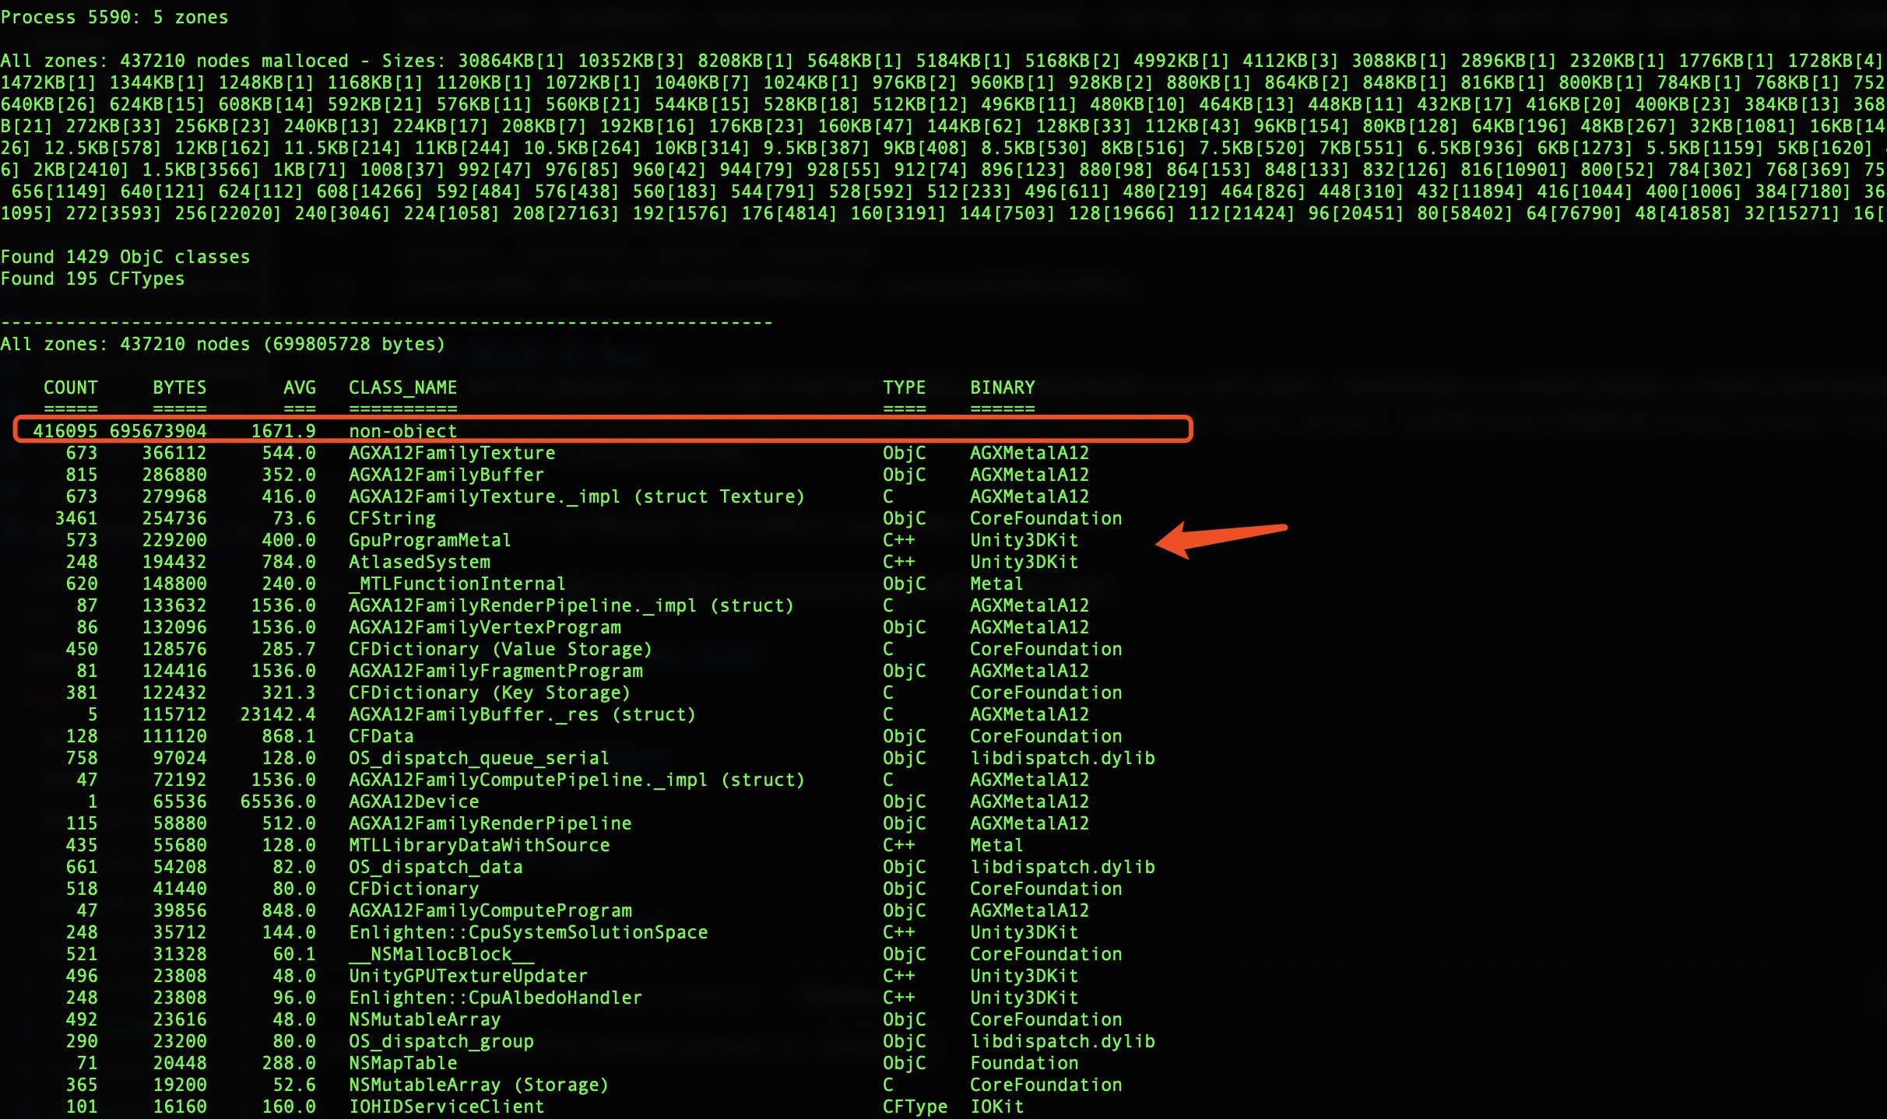This screenshot has width=1887, height=1119.
Task: Click NSMutableArray (Storage) entry
Action: point(479,1085)
